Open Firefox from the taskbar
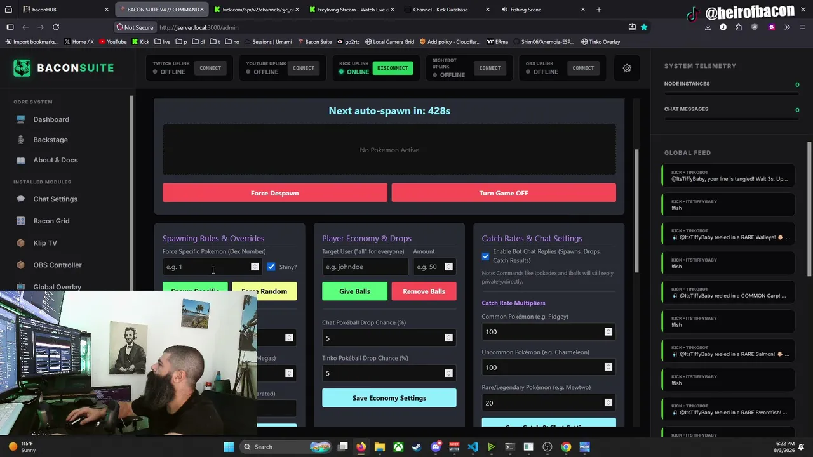Screen dimensions: 813x457 (361, 447)
